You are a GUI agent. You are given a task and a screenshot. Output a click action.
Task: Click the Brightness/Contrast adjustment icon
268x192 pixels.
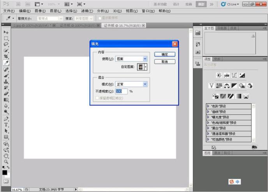coord(219,75)
